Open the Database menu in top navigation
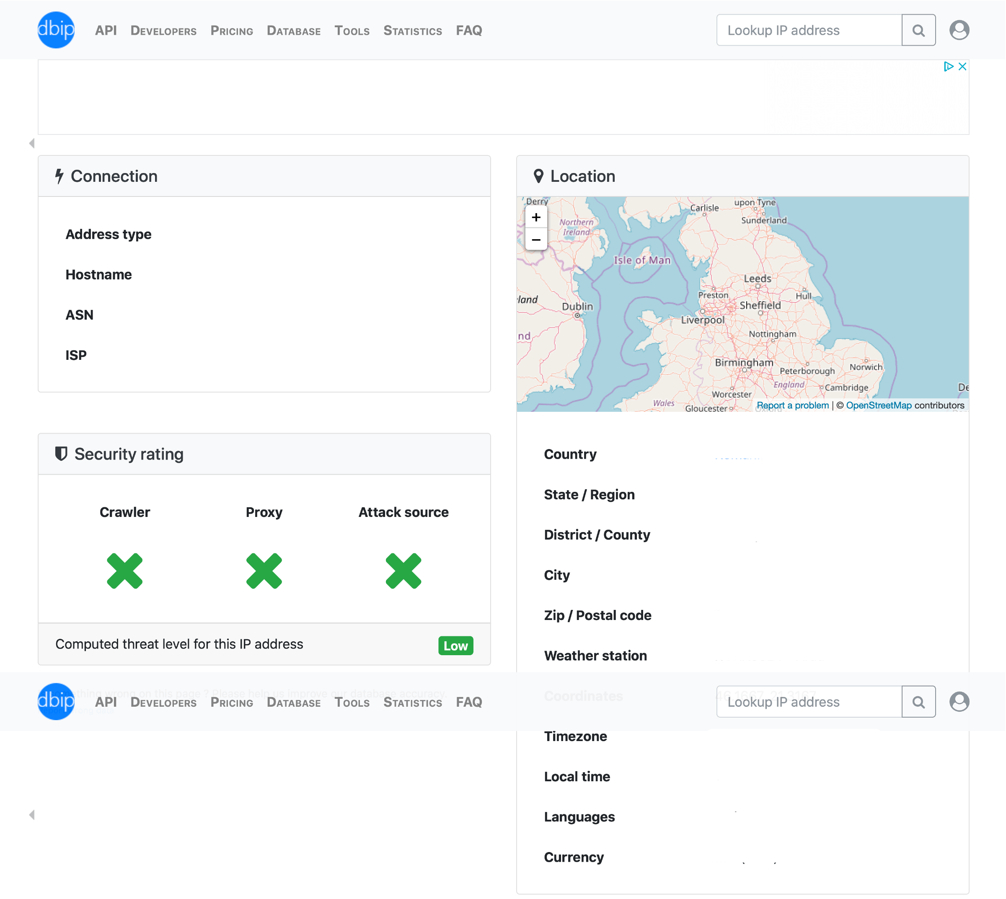This screenshot has width=1006, height=899. click(293, 31)
